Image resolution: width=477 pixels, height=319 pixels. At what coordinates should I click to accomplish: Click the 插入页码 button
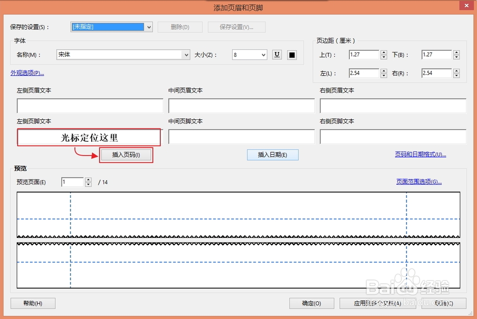point(126,155)
